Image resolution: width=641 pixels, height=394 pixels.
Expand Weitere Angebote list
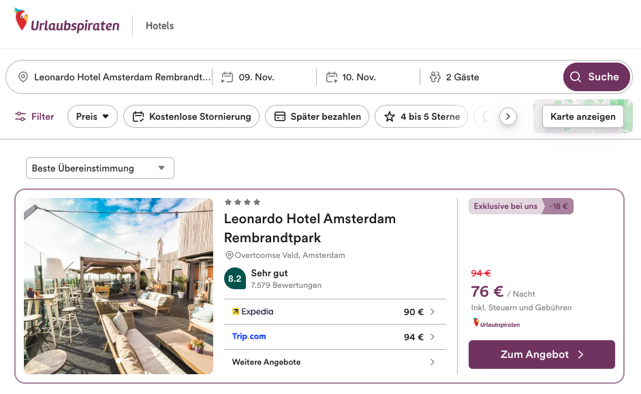click(x=334, y=362)
